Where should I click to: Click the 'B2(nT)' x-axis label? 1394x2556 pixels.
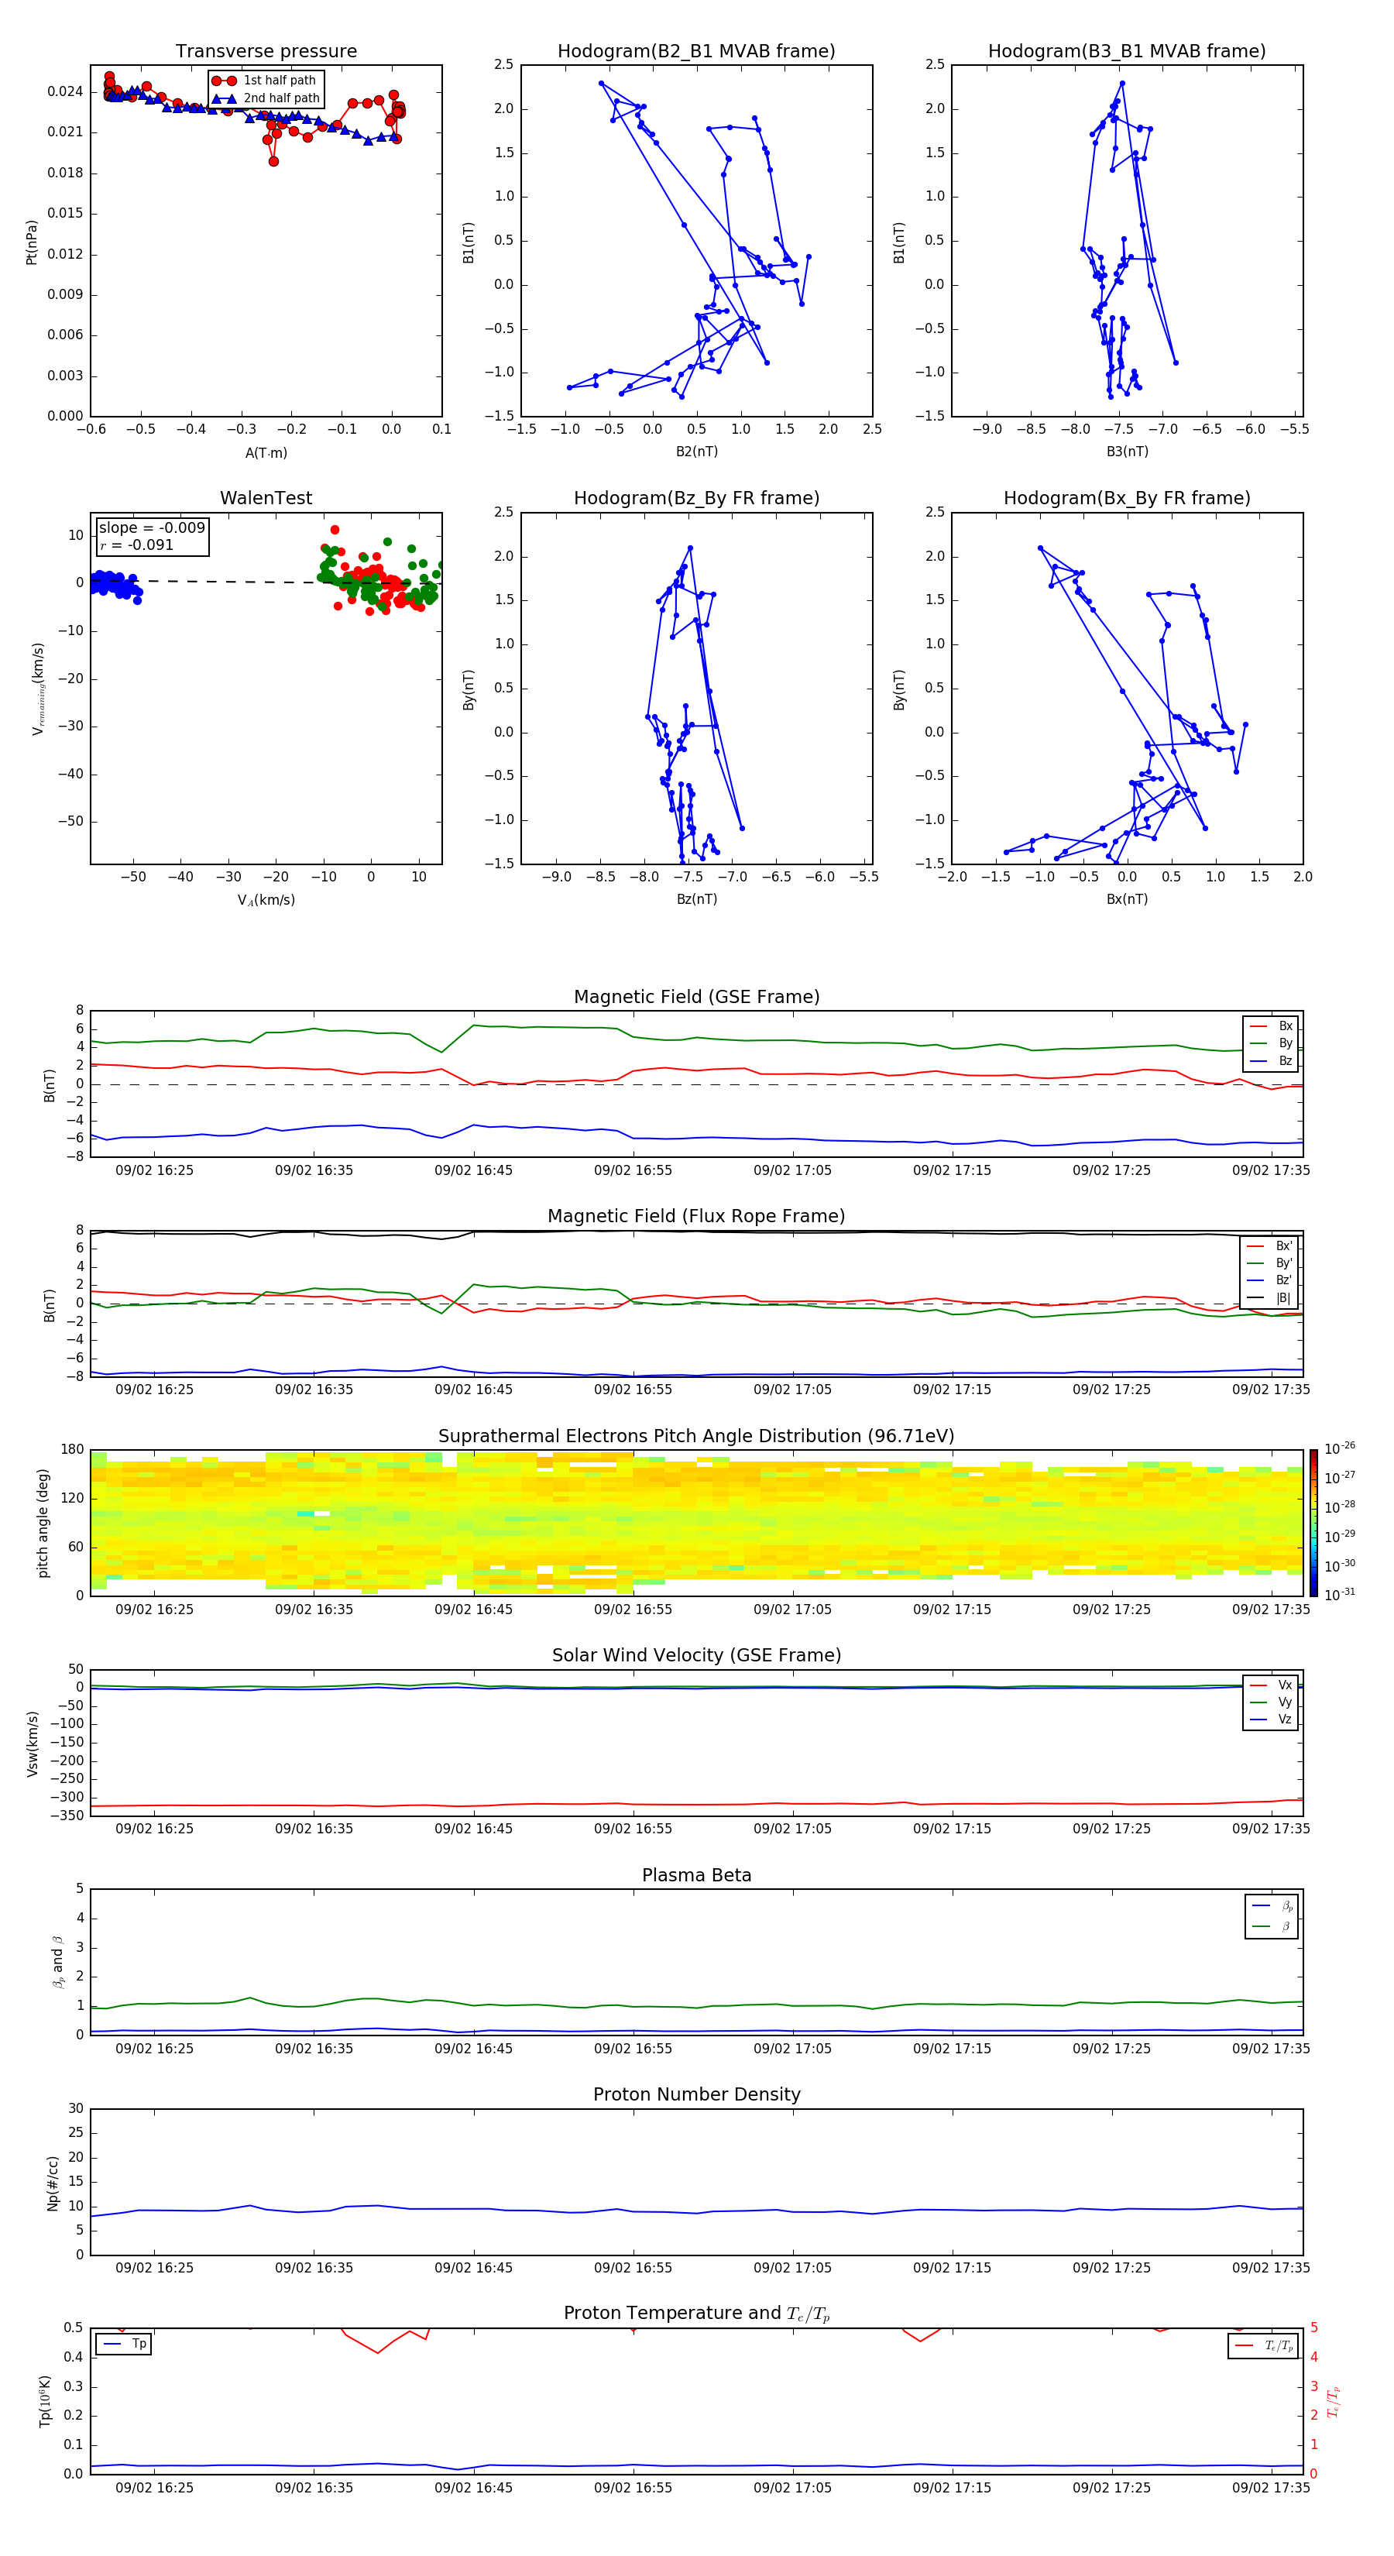click(696, 452)
